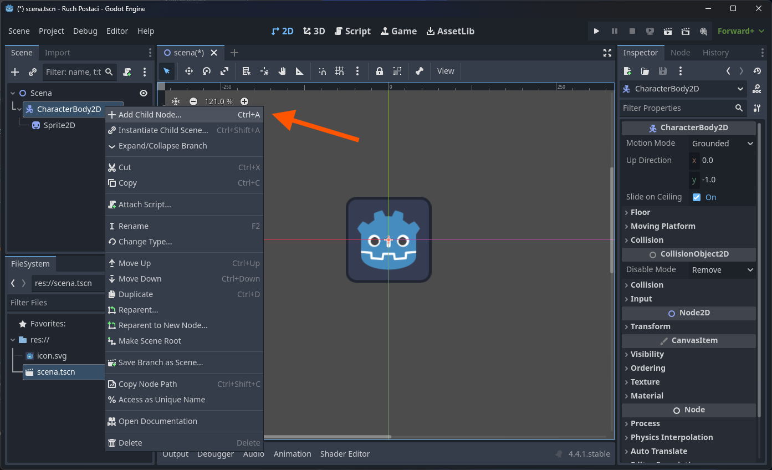Enable Movie Maker mode

pos(703,31)
